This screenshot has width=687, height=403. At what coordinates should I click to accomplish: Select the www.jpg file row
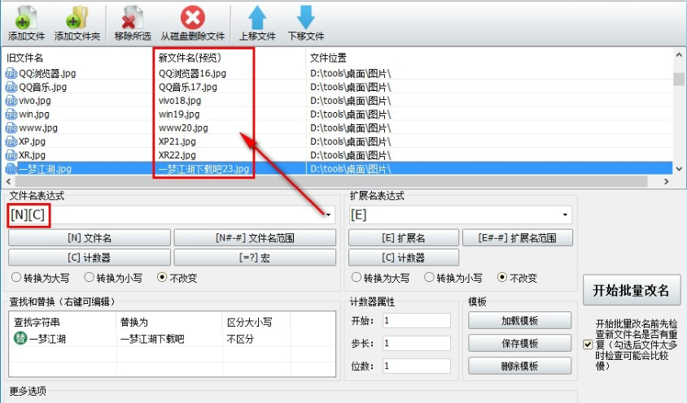337,128
